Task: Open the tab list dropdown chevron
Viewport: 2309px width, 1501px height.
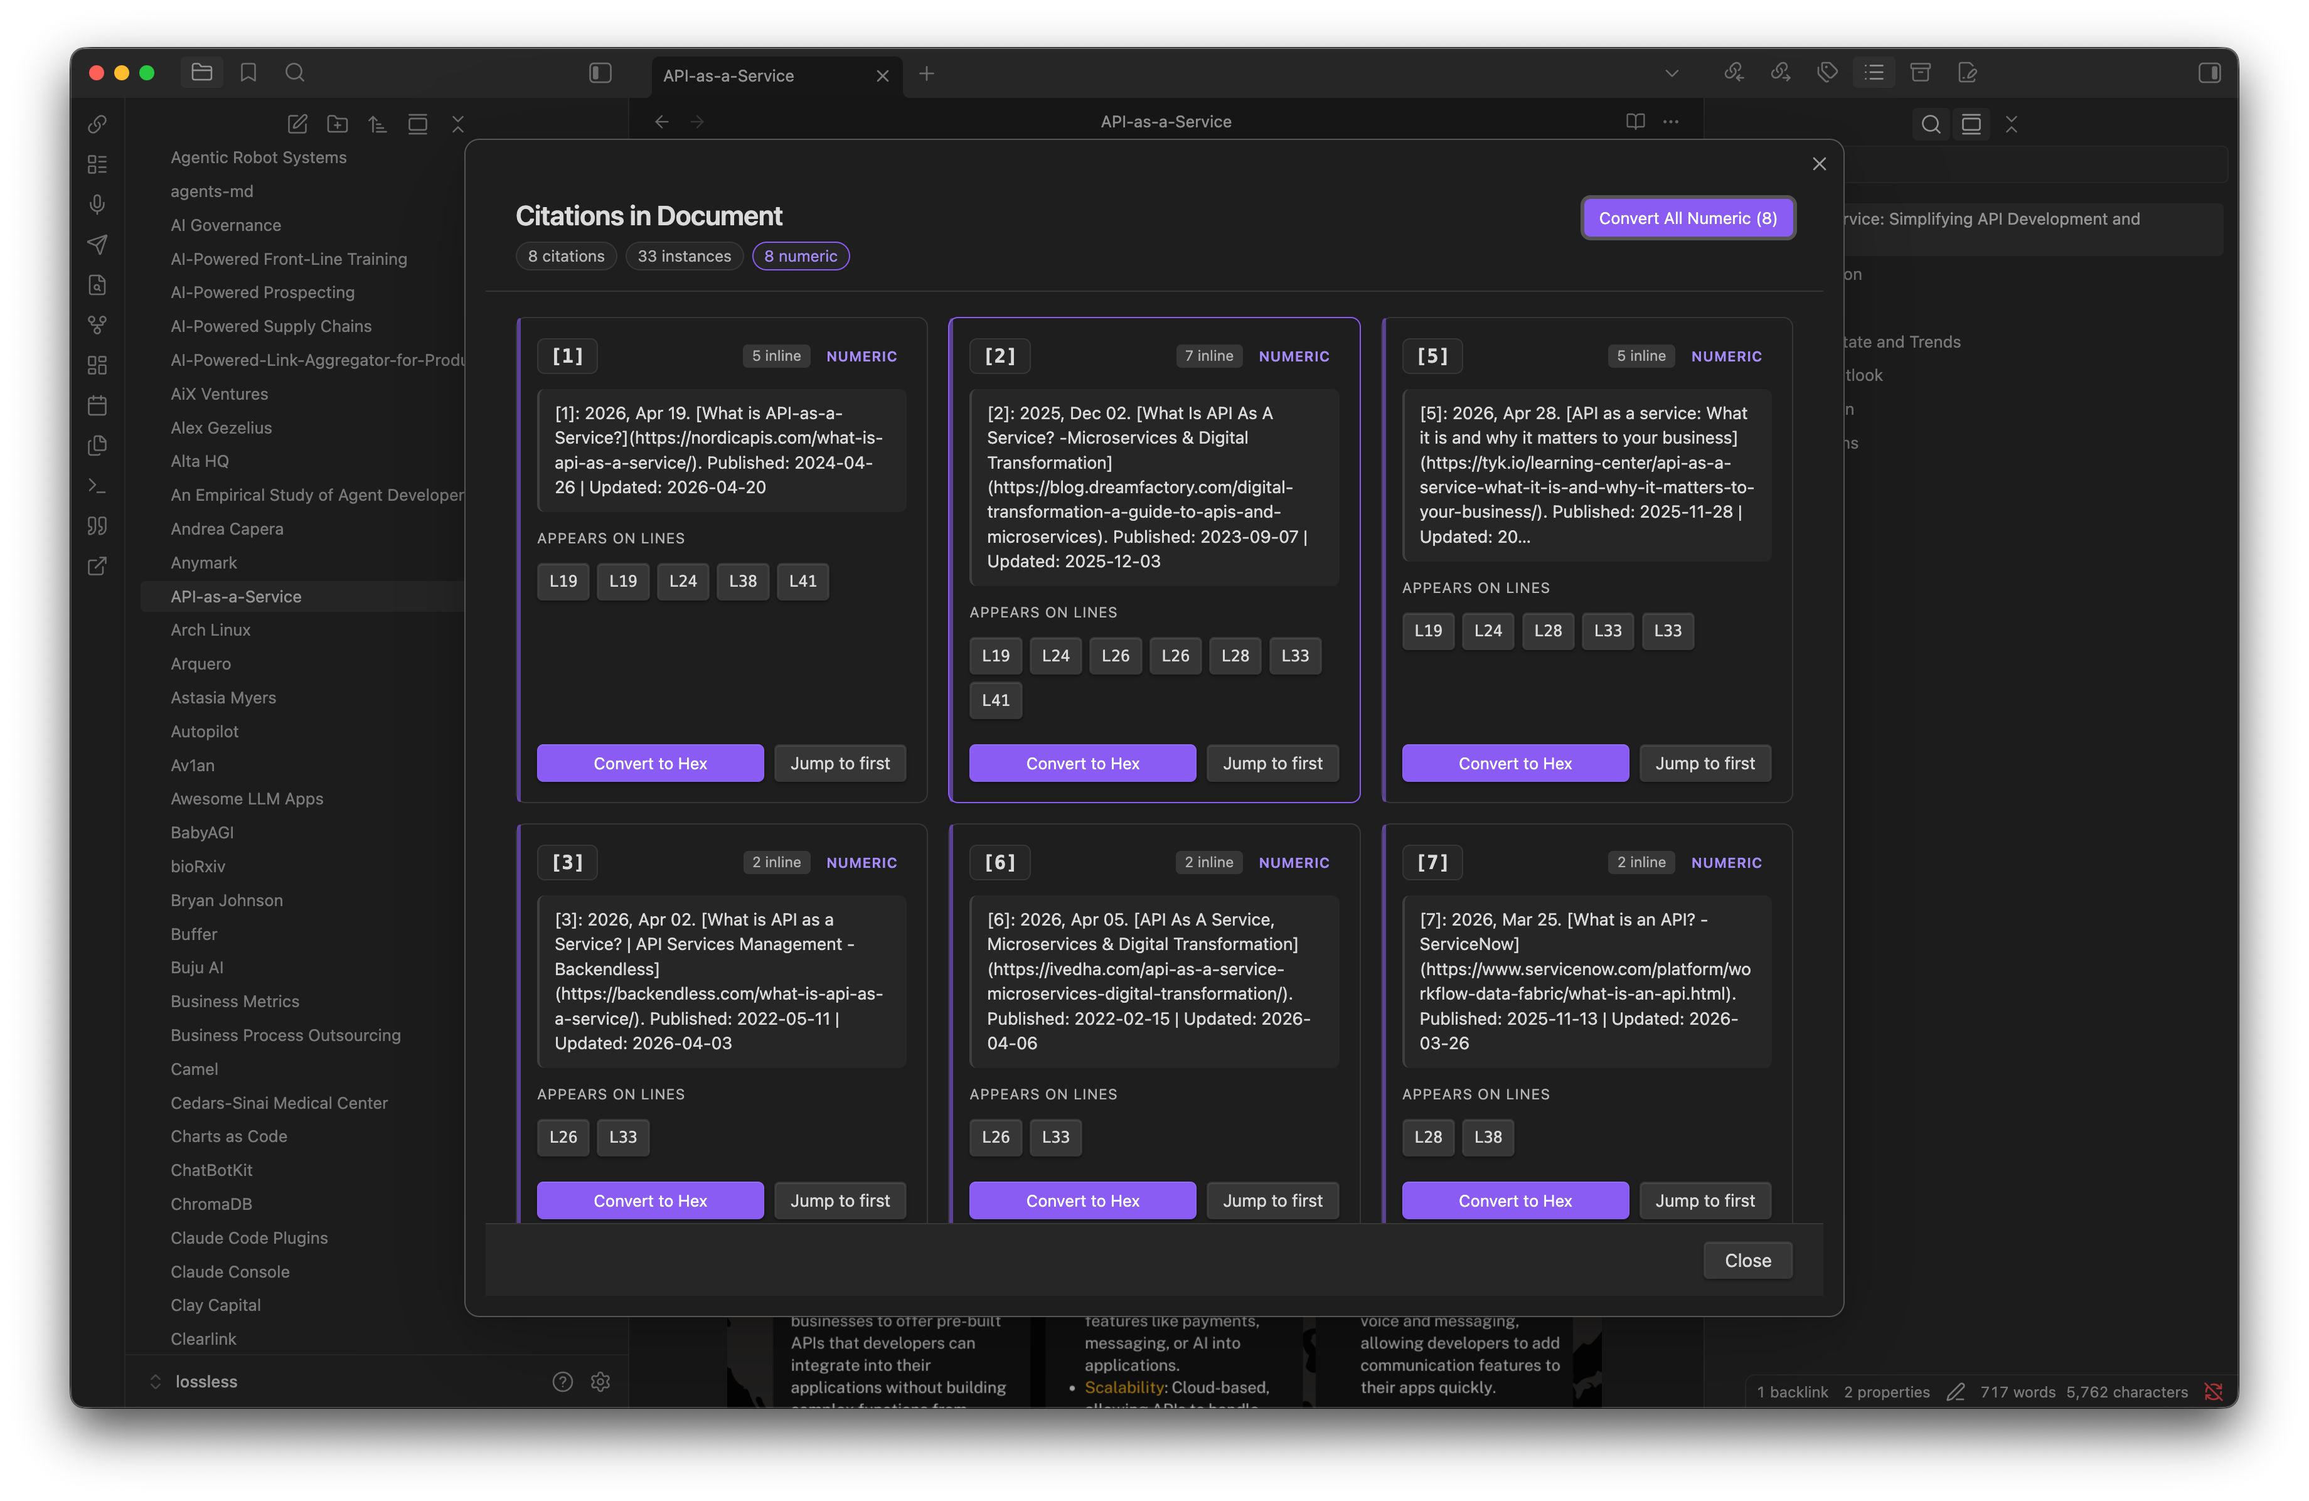Action: 1672,73
